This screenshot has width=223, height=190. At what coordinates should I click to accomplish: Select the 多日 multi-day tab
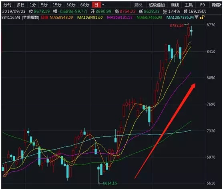point(20,5)
